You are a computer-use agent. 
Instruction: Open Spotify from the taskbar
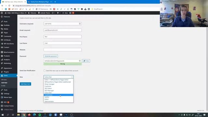[40, 115]
